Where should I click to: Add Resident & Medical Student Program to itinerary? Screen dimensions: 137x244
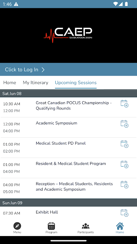pos(125,164)
